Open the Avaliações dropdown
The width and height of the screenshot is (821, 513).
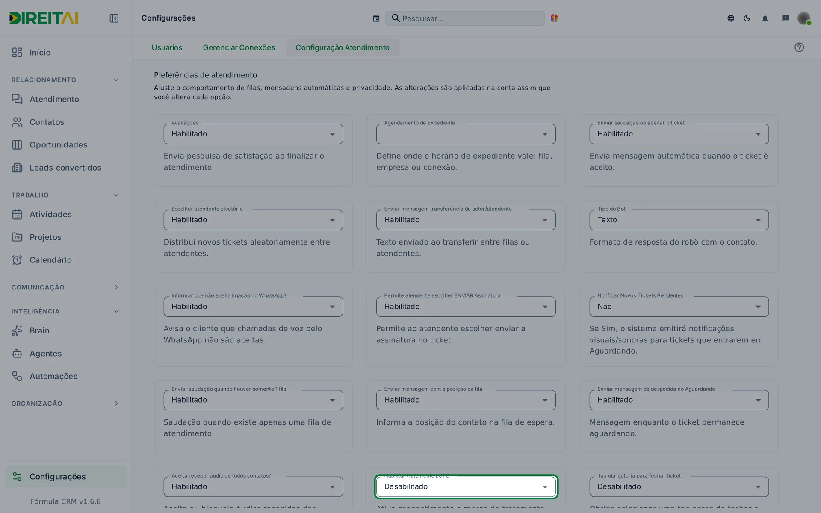(x=253, y=134)
